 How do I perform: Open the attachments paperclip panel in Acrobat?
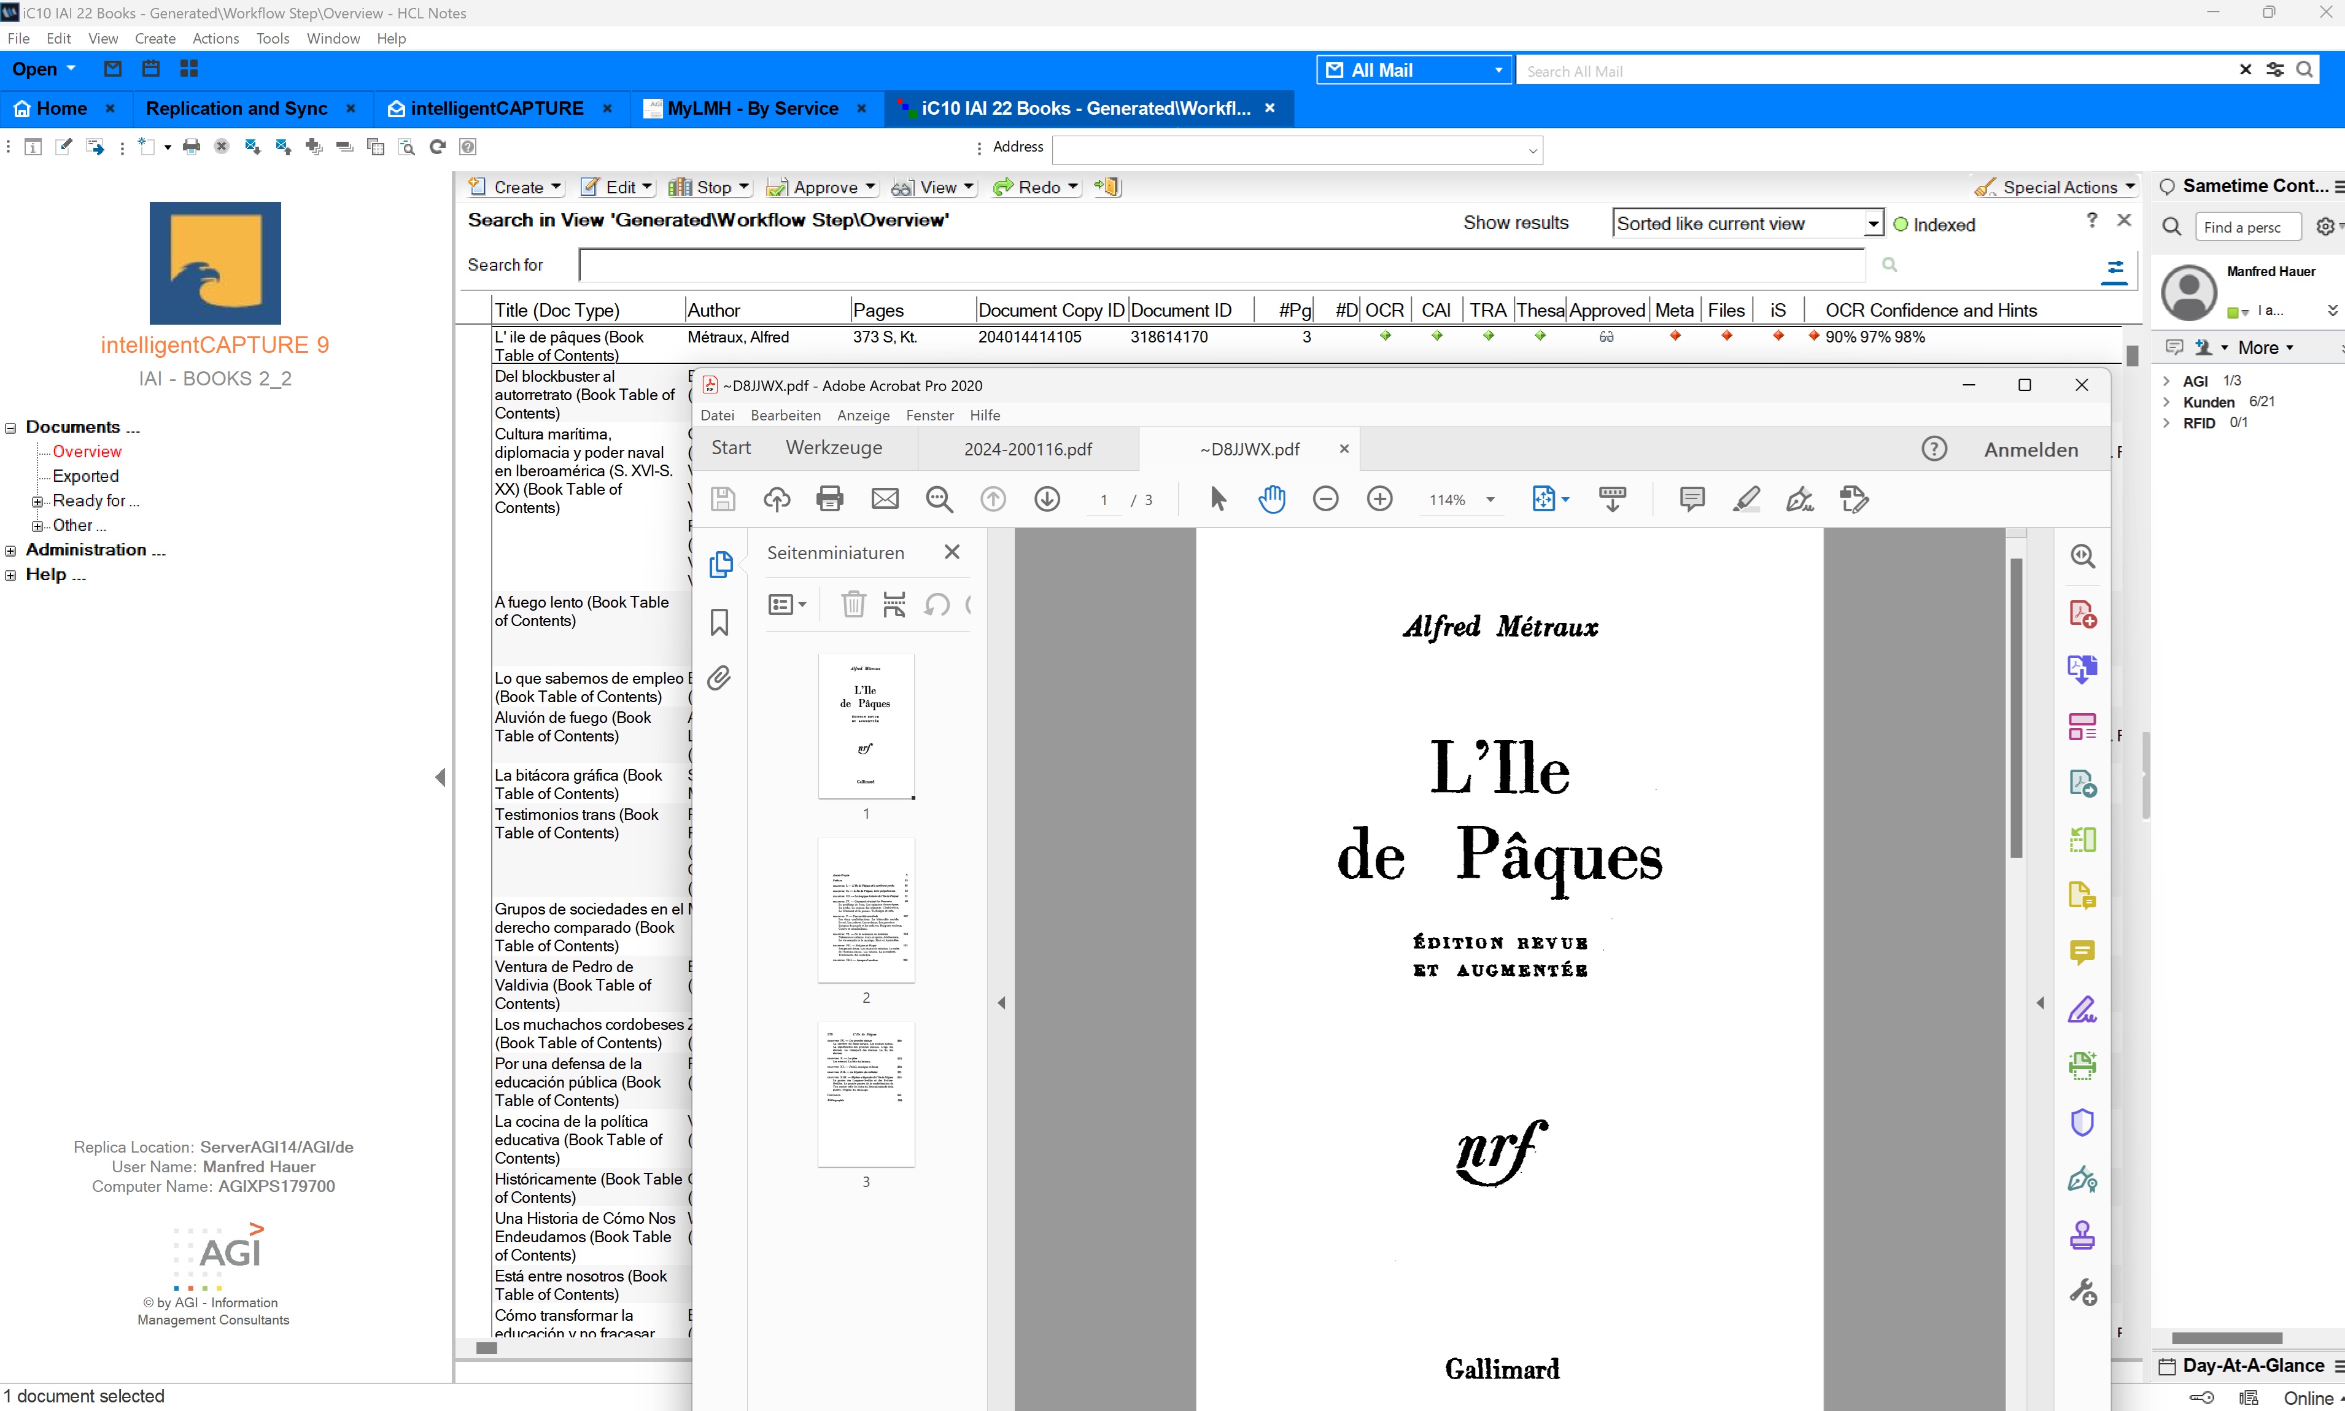tap(720, 677)
